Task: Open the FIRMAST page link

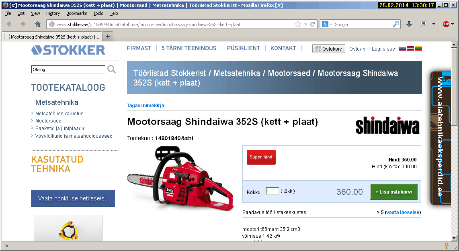Action: [139, 48]
